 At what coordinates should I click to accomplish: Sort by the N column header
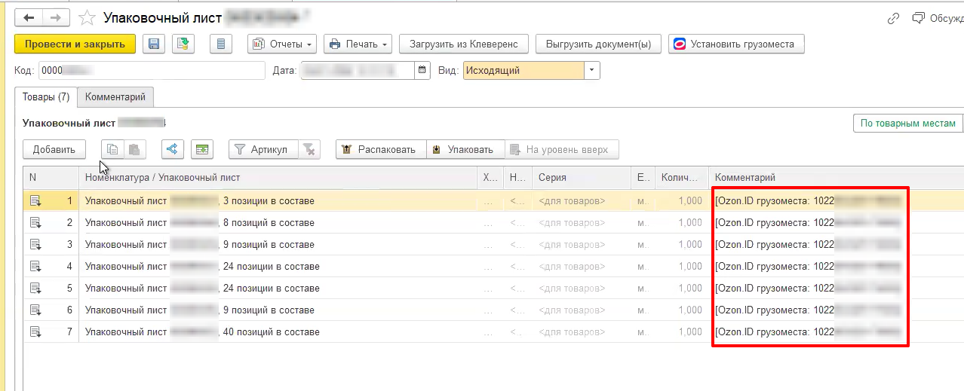pos(51,178)
